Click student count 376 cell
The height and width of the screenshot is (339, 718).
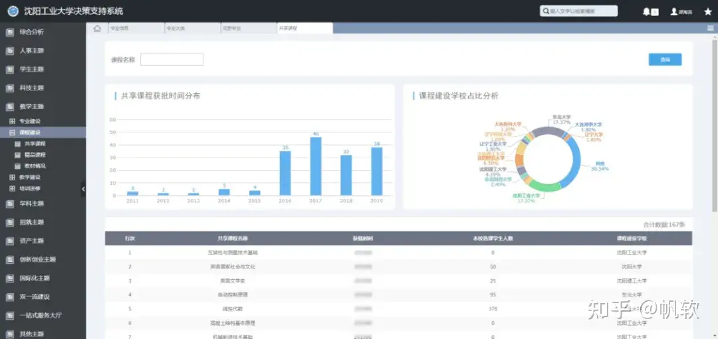[x=493, y=309]
